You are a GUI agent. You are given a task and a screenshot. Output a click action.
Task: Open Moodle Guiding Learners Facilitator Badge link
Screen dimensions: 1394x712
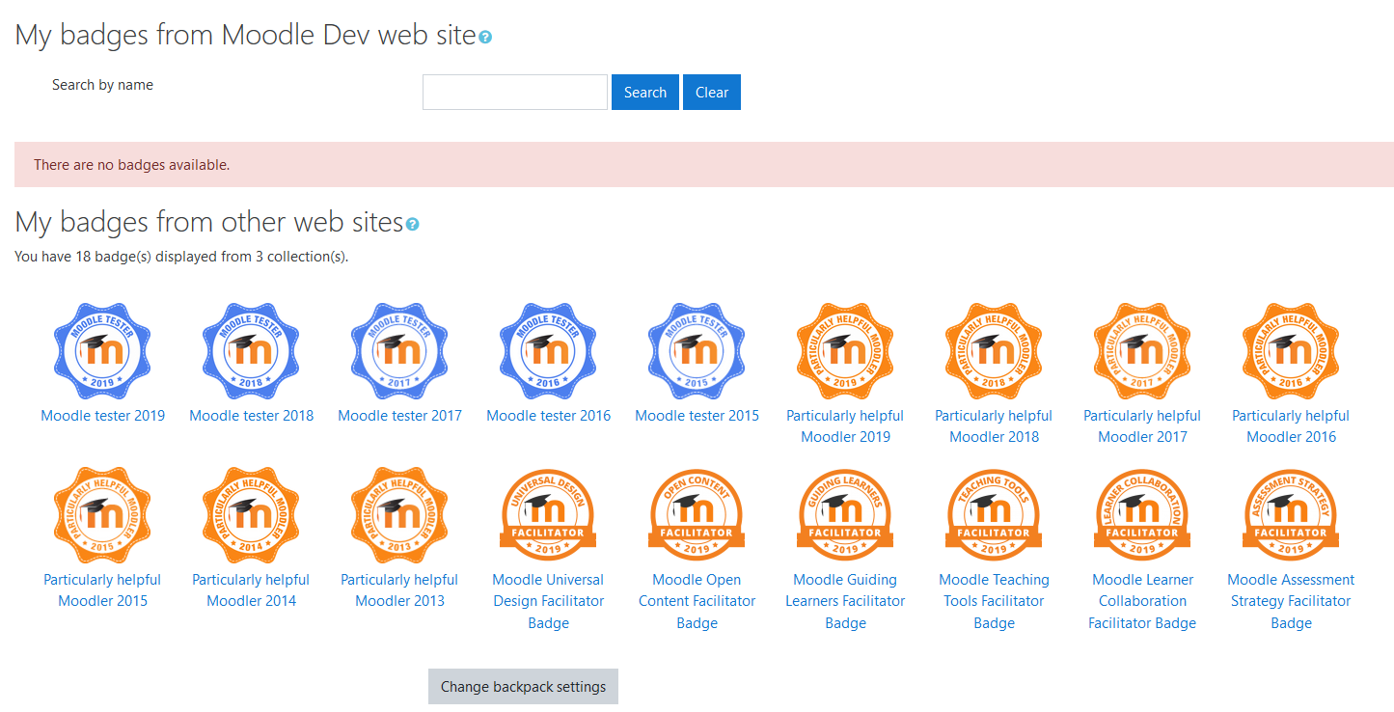pyautogui.click(x=846, y=601)
